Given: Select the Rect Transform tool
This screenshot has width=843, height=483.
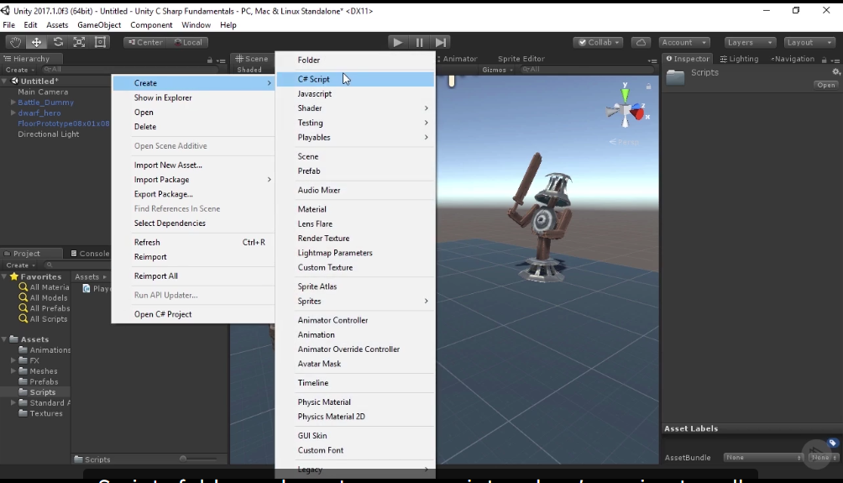Looking at the screenshot, I should tap(100, 42).
